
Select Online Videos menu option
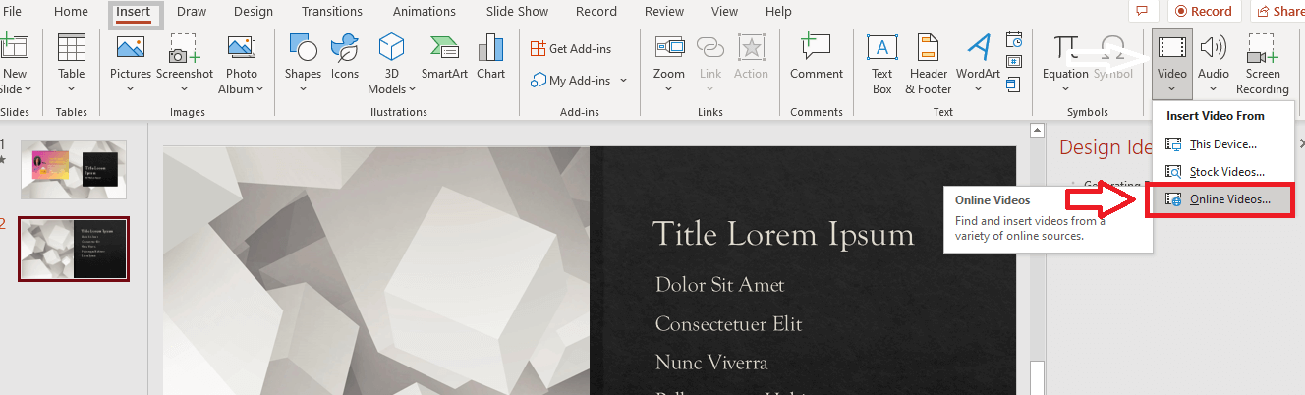point(1228,199)
